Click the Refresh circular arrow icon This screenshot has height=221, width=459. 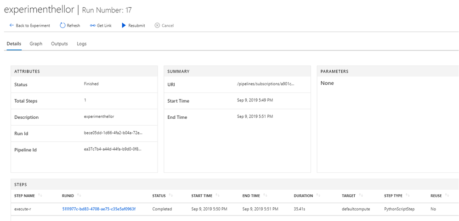[x=62, y=25]
